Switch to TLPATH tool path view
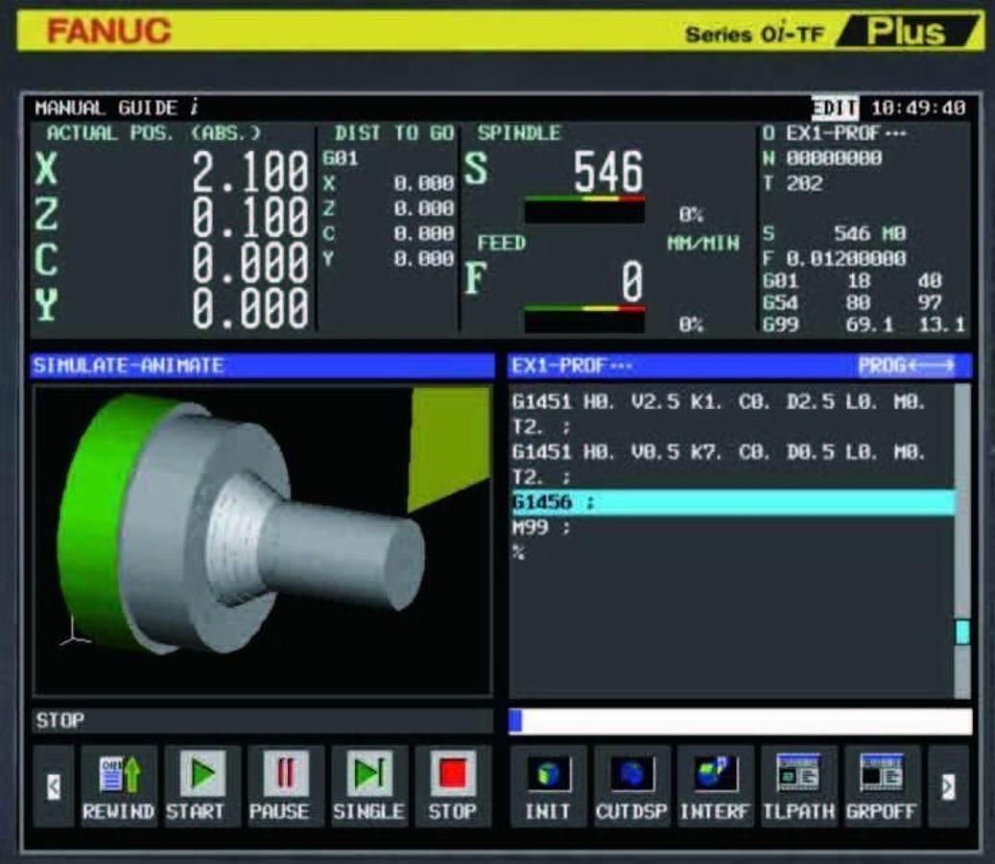 coord(798,786)
